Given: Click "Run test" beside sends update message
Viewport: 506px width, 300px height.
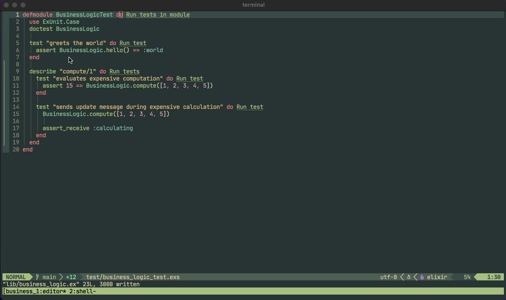Looking at the screenshot, I should click(x=250, y=107).
